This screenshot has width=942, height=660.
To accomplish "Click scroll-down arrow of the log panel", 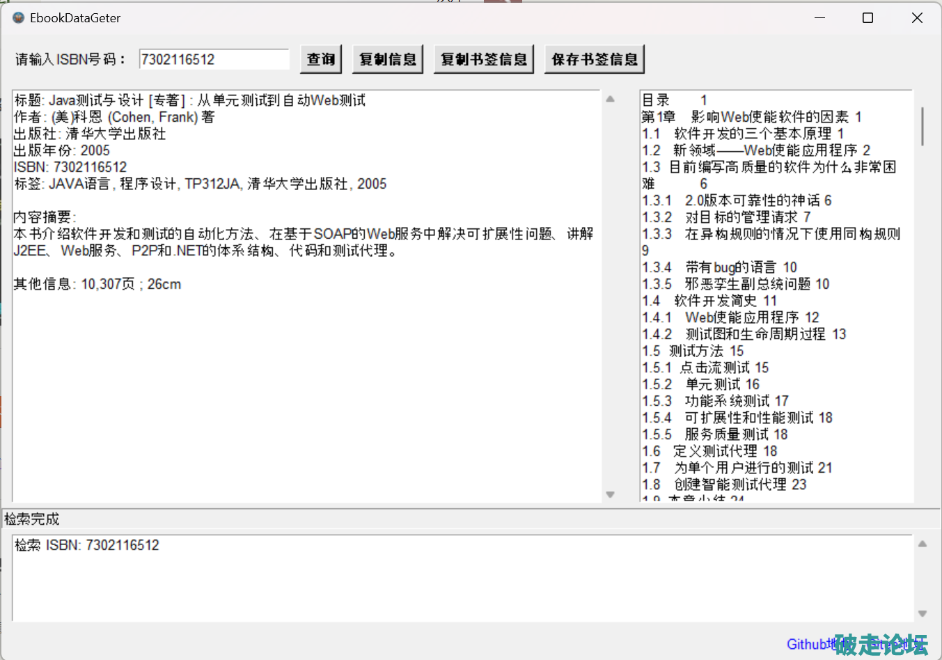I will pyautogui.click(x=923, y=613).
